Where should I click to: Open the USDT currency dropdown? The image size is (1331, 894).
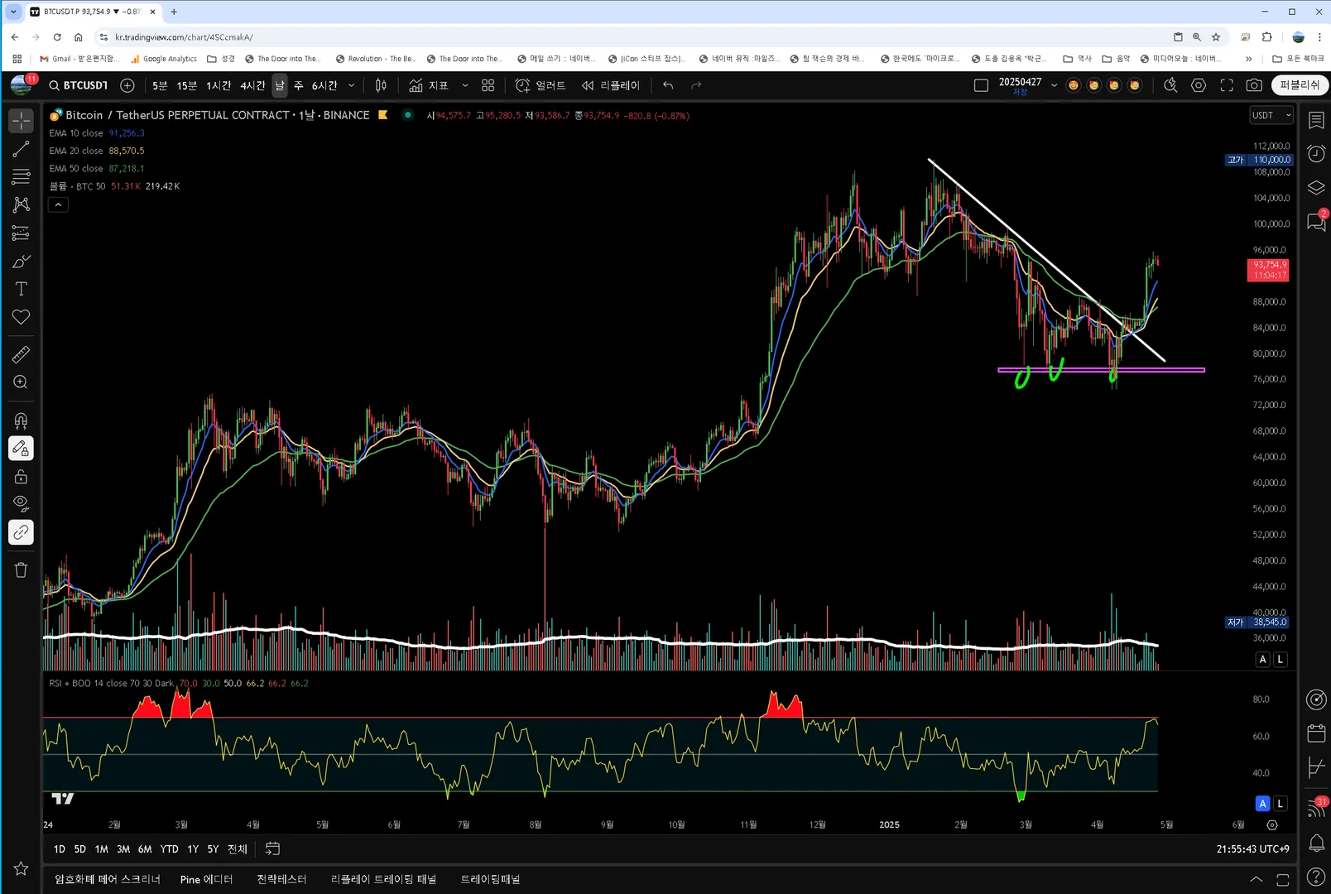1271,115
